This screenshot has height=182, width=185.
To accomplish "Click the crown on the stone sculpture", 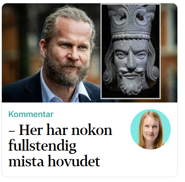I will click(x=131, y=21).
